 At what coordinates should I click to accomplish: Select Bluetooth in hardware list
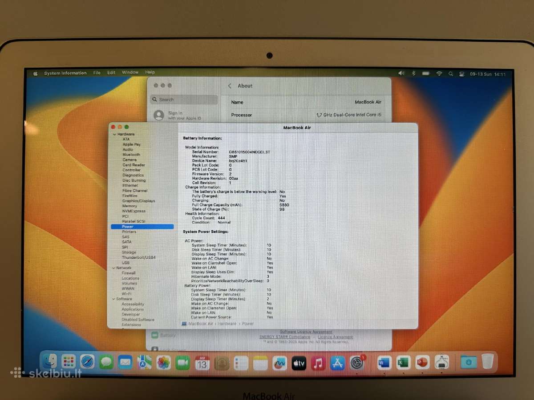[x=131, y=155]
